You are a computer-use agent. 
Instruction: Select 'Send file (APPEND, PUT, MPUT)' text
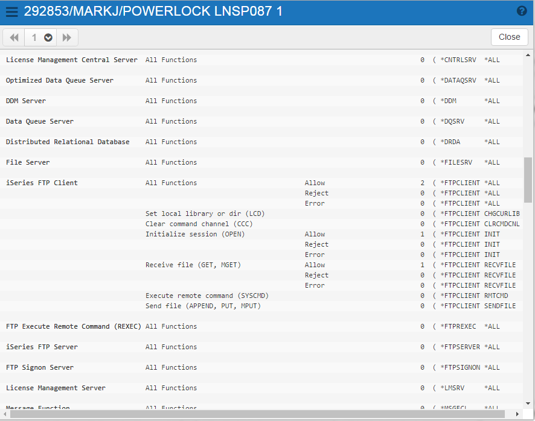pos(203,306)
